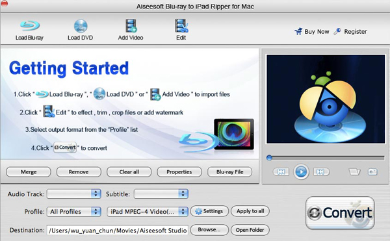
Task: Open the Properties button
Action: click(x=179, y=172)
